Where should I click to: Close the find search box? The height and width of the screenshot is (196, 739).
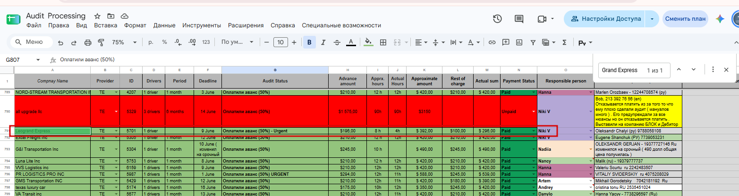click(726, 70)
